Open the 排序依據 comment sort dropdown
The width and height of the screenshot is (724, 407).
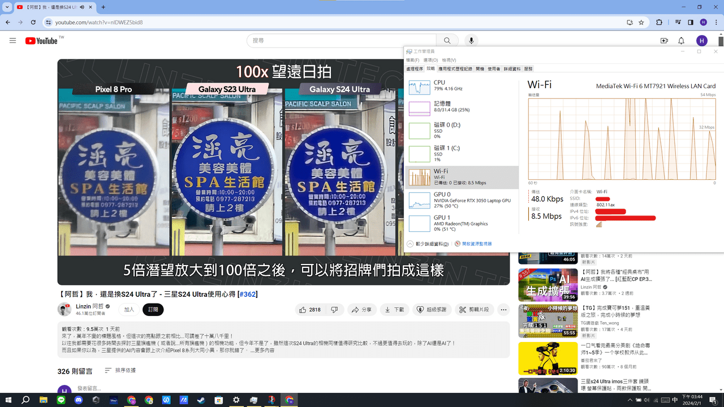(x=120, y=371)
